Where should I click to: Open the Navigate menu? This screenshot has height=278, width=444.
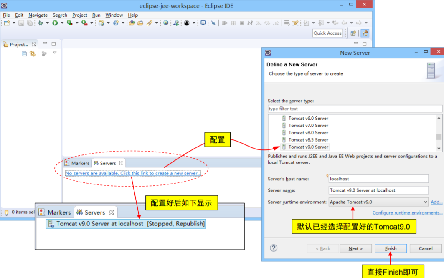pyautogui.click(x=38, y=15)
